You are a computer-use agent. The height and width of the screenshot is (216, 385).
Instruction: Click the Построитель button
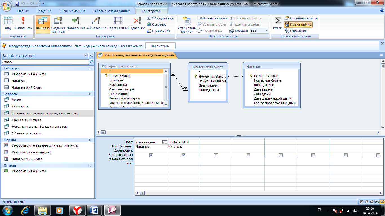210,31
